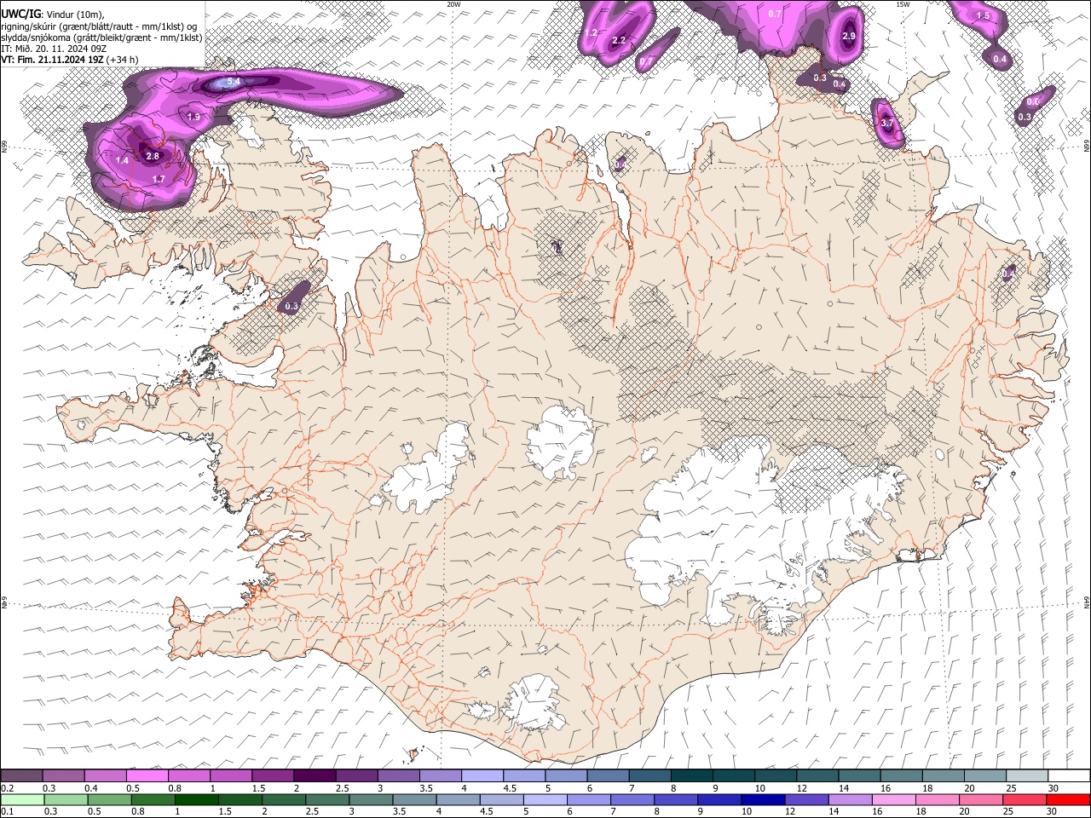Click the 1.4 precipitation value label
The height and width of the screenshot is (818, 1091).
pos(122,160)
